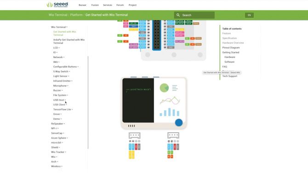Expand the Configurable Buttons section
The height and width of the screenshot is (173, 308).
coord(66,67)
